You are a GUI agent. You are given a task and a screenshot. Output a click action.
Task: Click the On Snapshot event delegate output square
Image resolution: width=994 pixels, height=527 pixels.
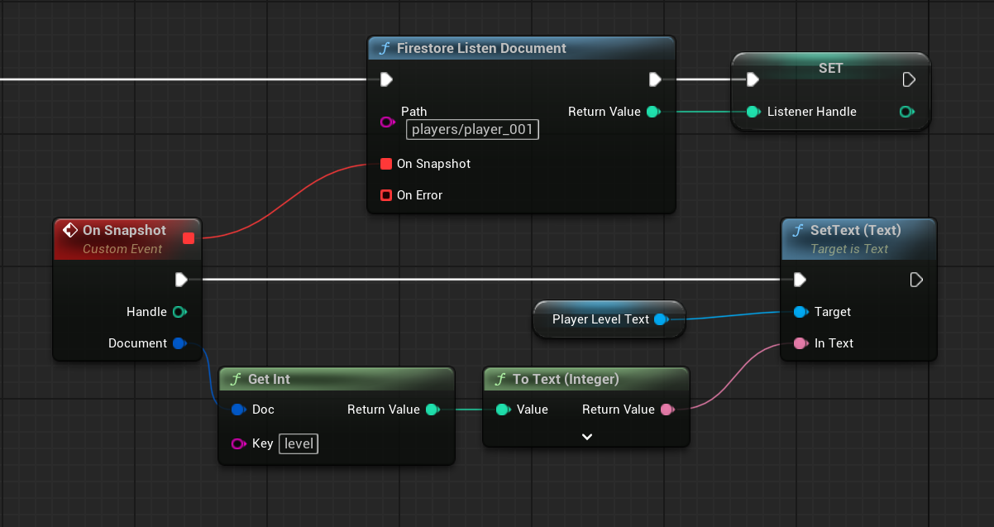point(188,238)
